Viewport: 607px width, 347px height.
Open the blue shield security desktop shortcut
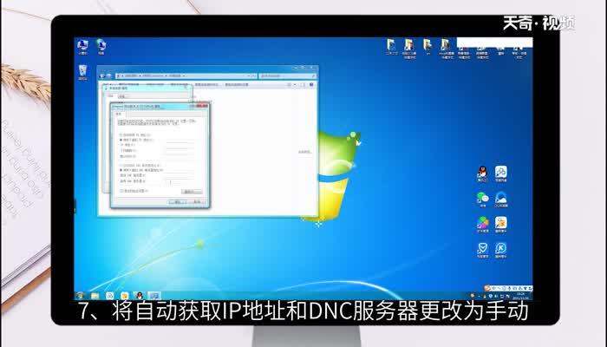[482, 250]
